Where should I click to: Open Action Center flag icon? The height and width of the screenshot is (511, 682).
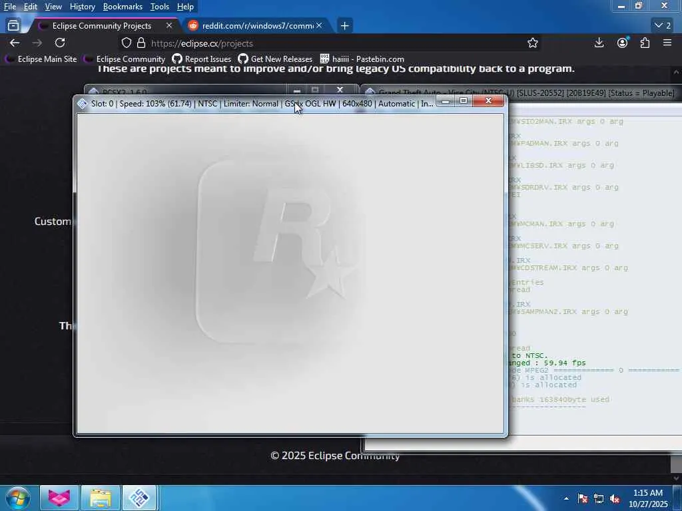582,498
